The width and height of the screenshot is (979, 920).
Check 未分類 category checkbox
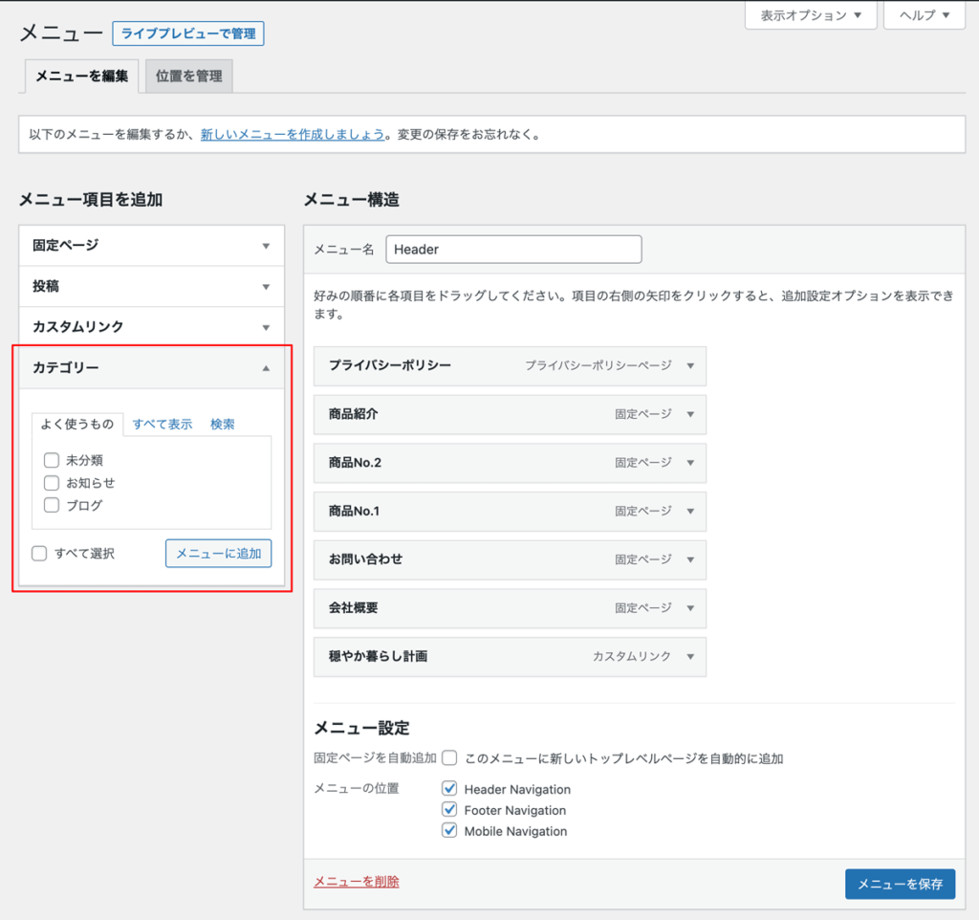click(52, 460)
